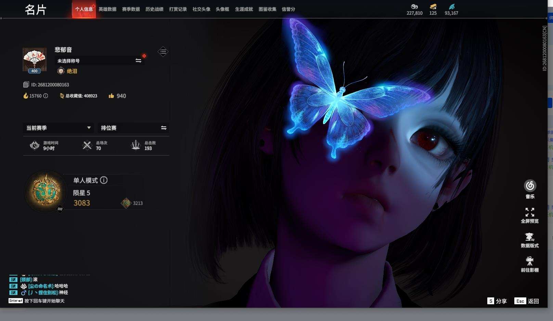Select the 打赏记录 tab
This screenshot has height=321, width=553.
[178, 9]
